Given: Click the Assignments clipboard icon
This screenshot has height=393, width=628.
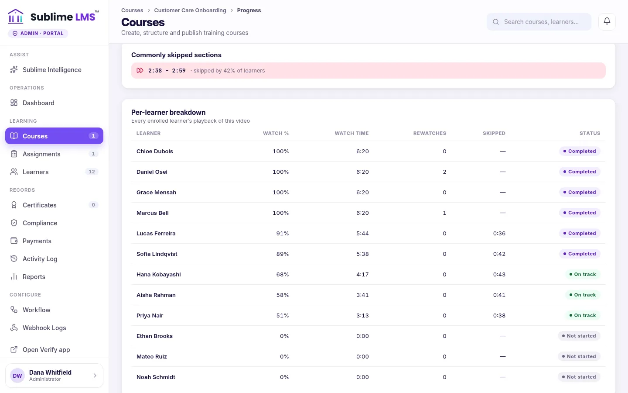Looking at the screenshot, I should tap(14, 154).
